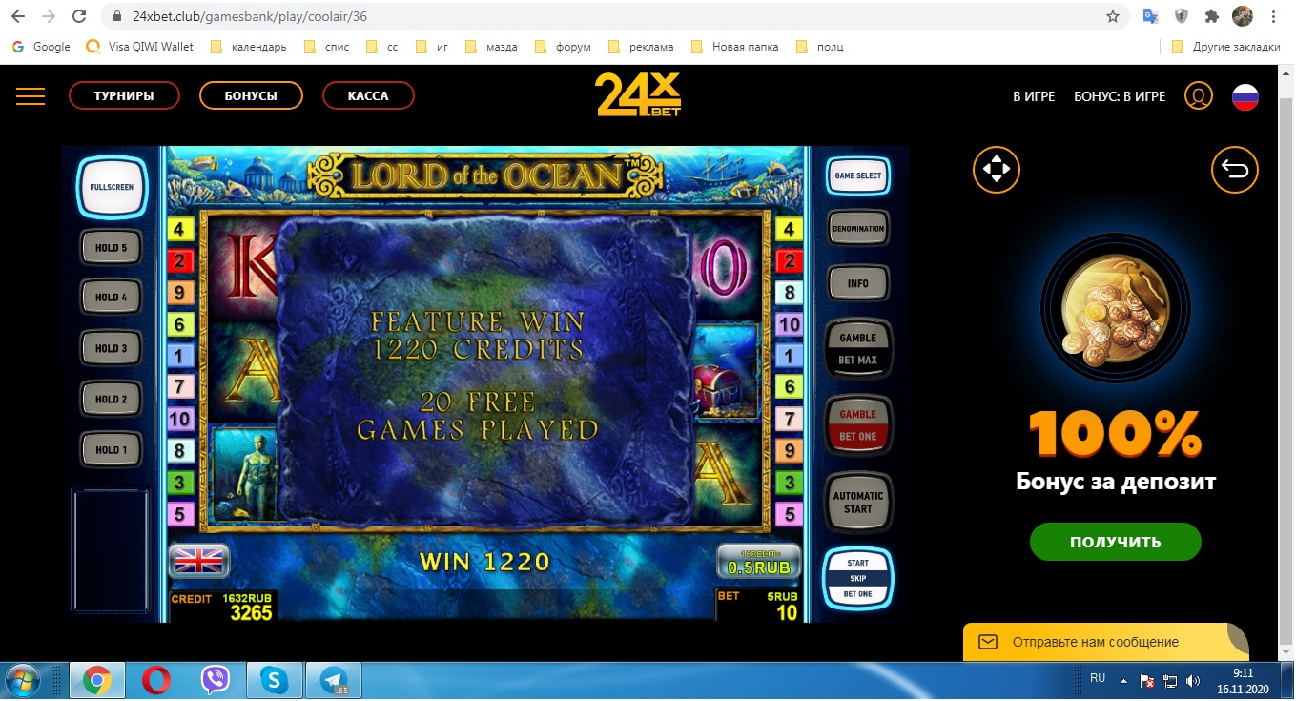Click the back arrow circle icon
This screenshot has width=1296, height=701.
[x=1234, y=171]
